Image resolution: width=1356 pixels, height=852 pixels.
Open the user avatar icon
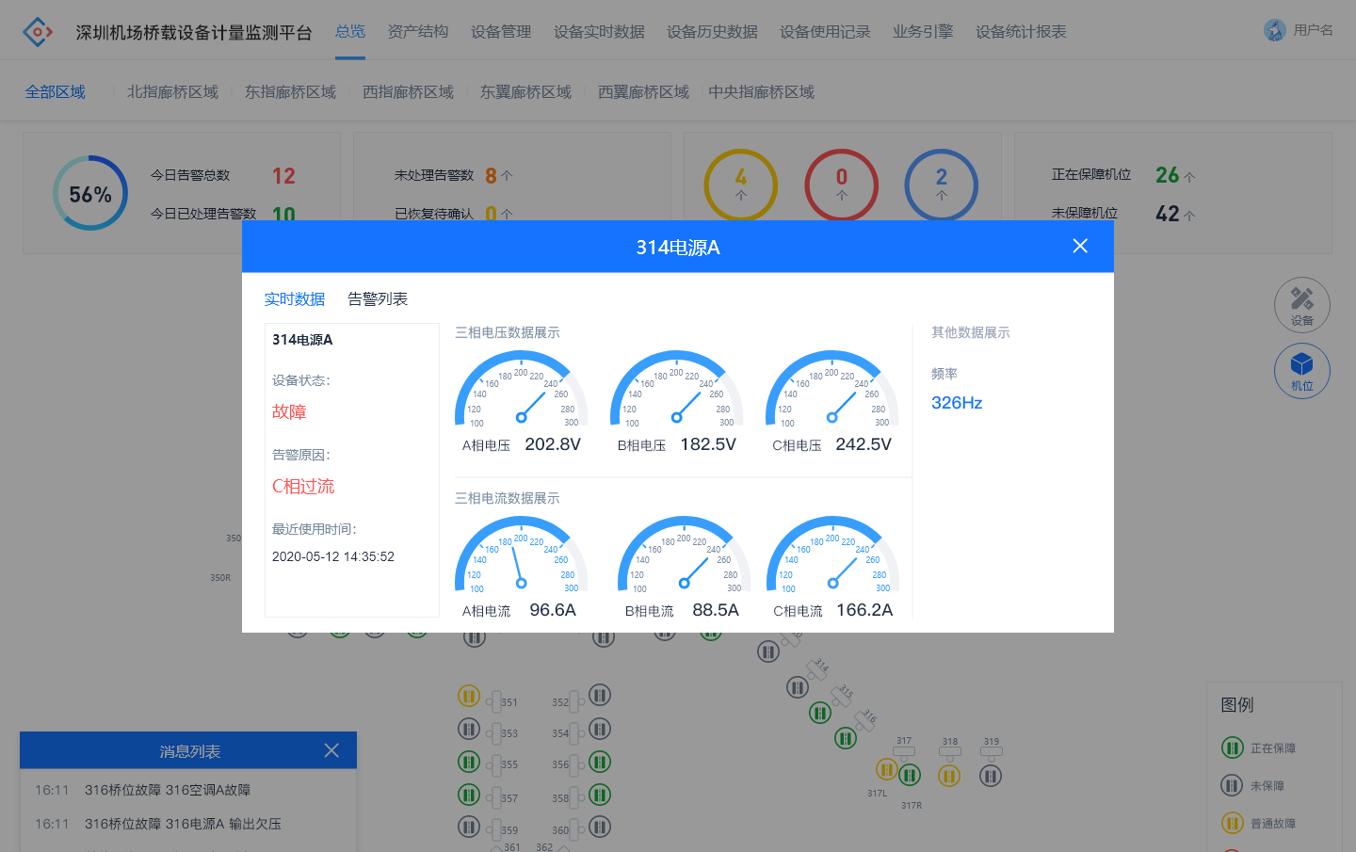[x=1275, y=30]
